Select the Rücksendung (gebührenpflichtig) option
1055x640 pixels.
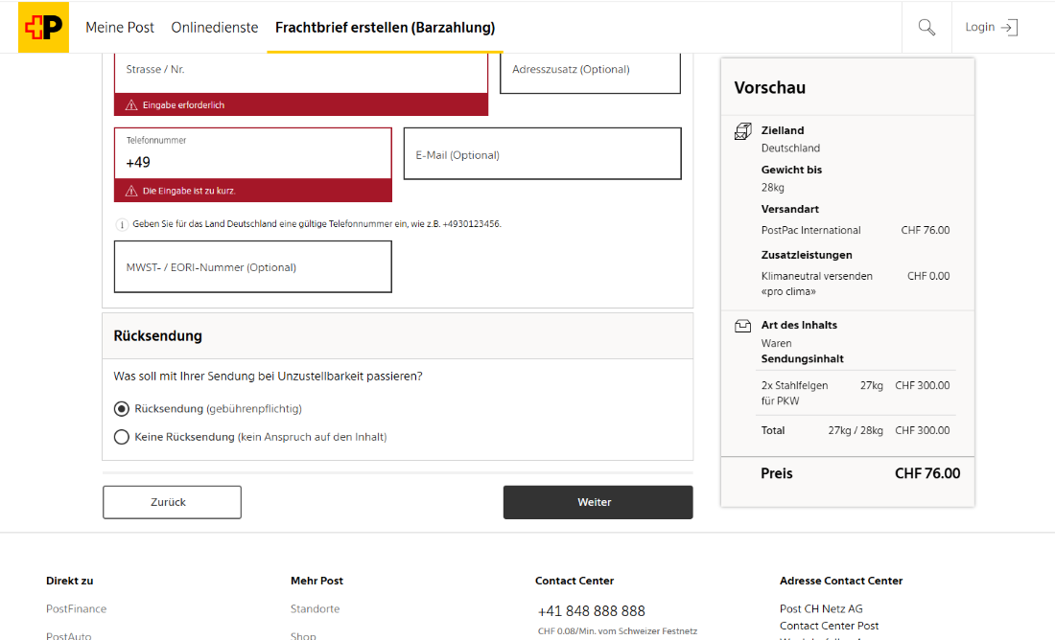point(122,409)
